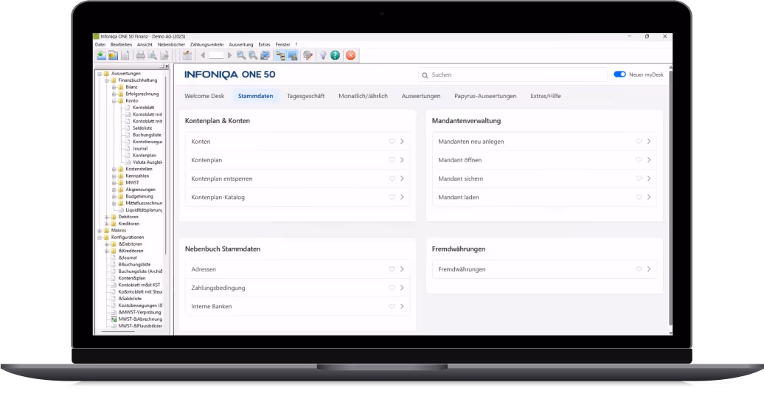Open Mandant laden entry
Viewport: 764px width, 402px height.
point(544,198)
